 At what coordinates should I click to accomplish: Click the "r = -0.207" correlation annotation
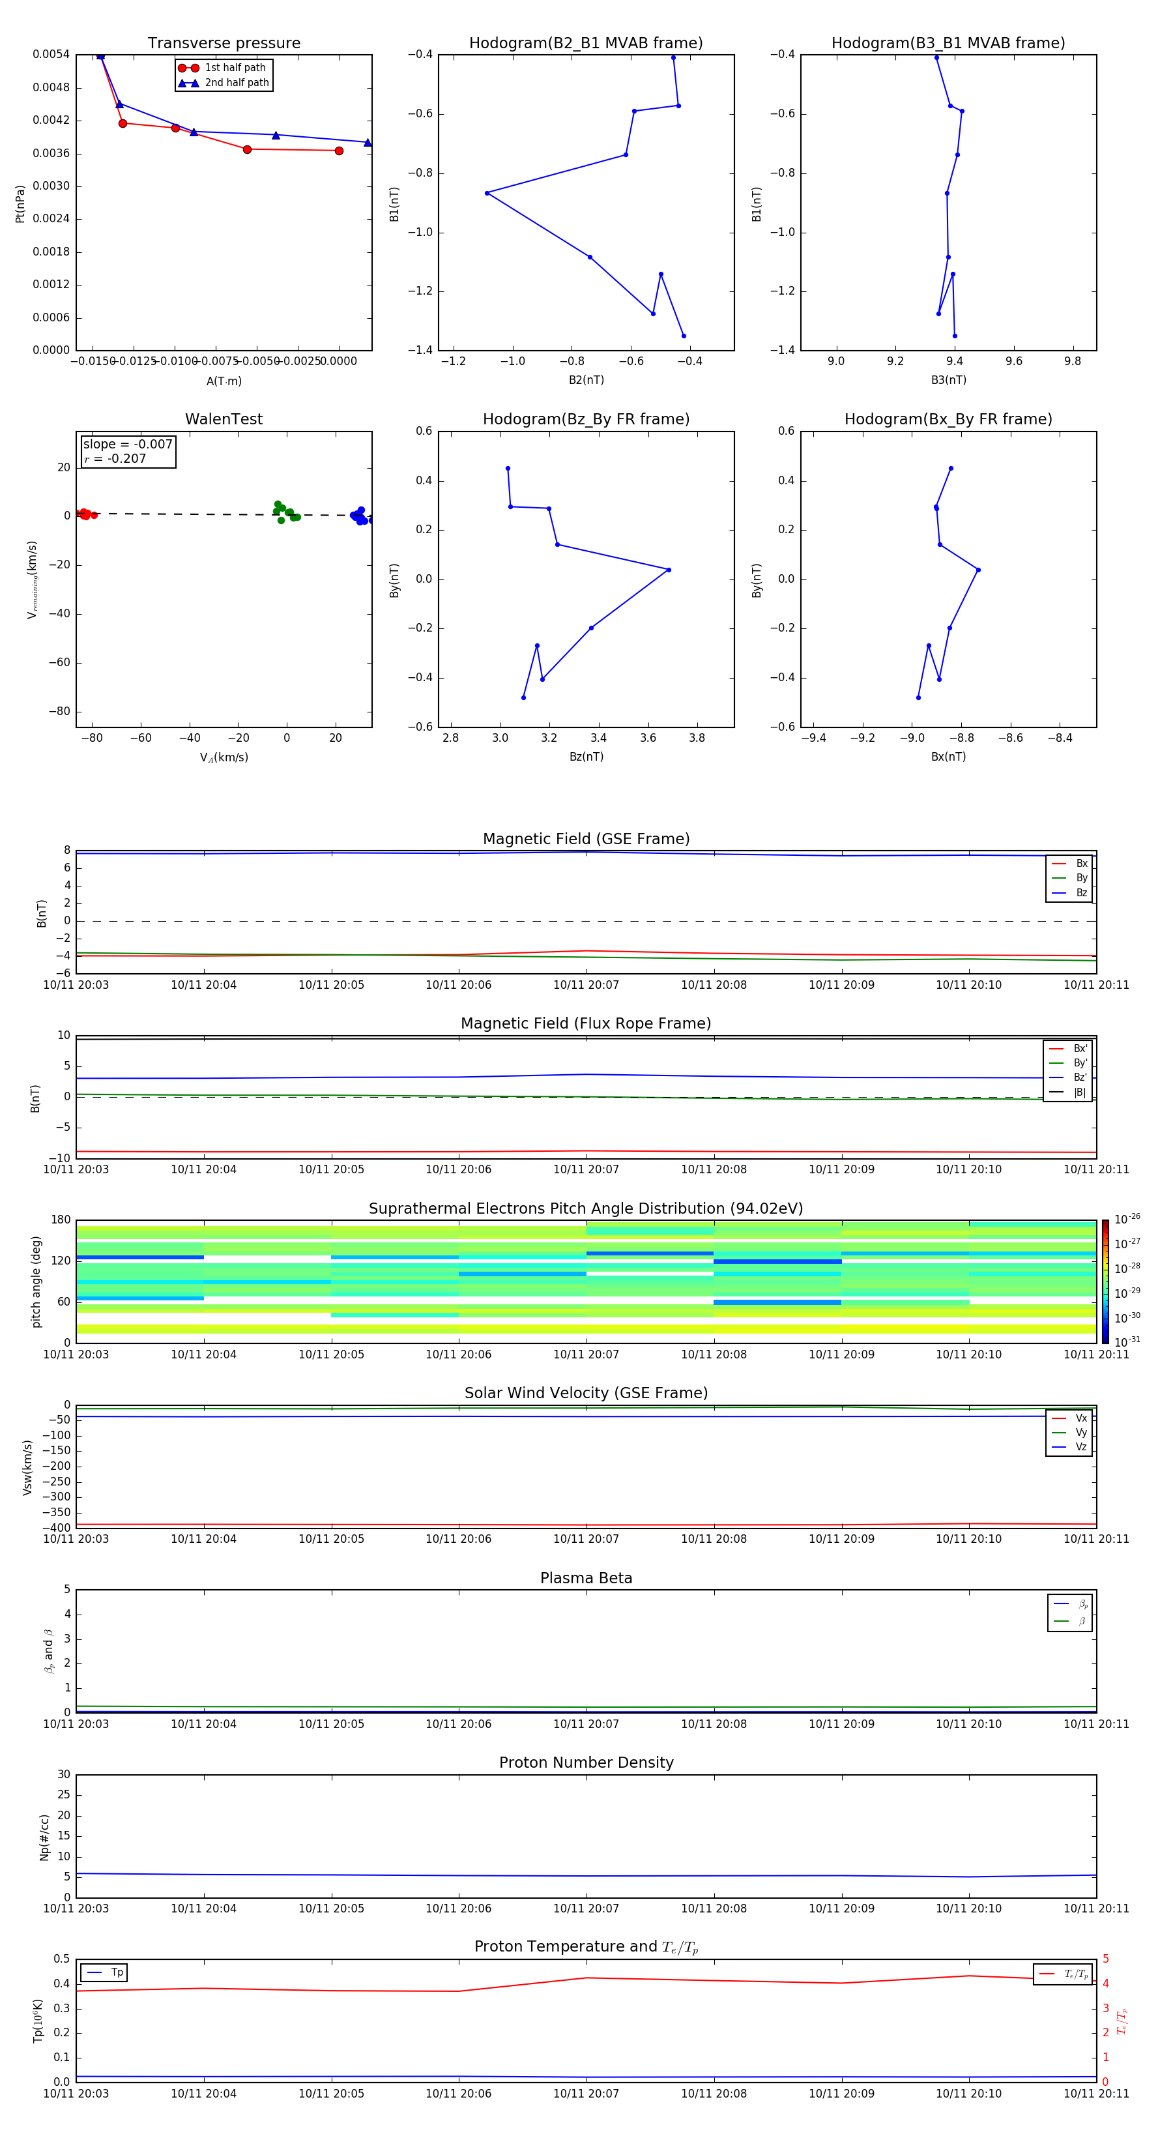tap(115, 458)
